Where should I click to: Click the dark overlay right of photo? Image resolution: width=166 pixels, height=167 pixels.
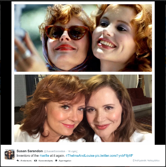[x=160, y=73]
